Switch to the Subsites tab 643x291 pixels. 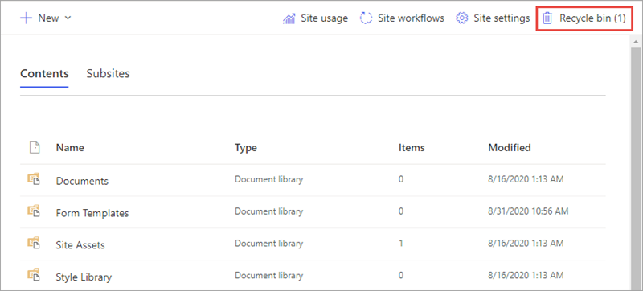[x=108, y=73]
